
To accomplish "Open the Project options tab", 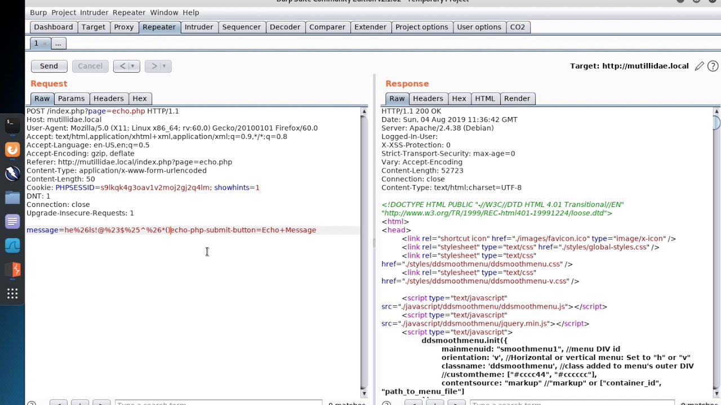I will [422, 27].
